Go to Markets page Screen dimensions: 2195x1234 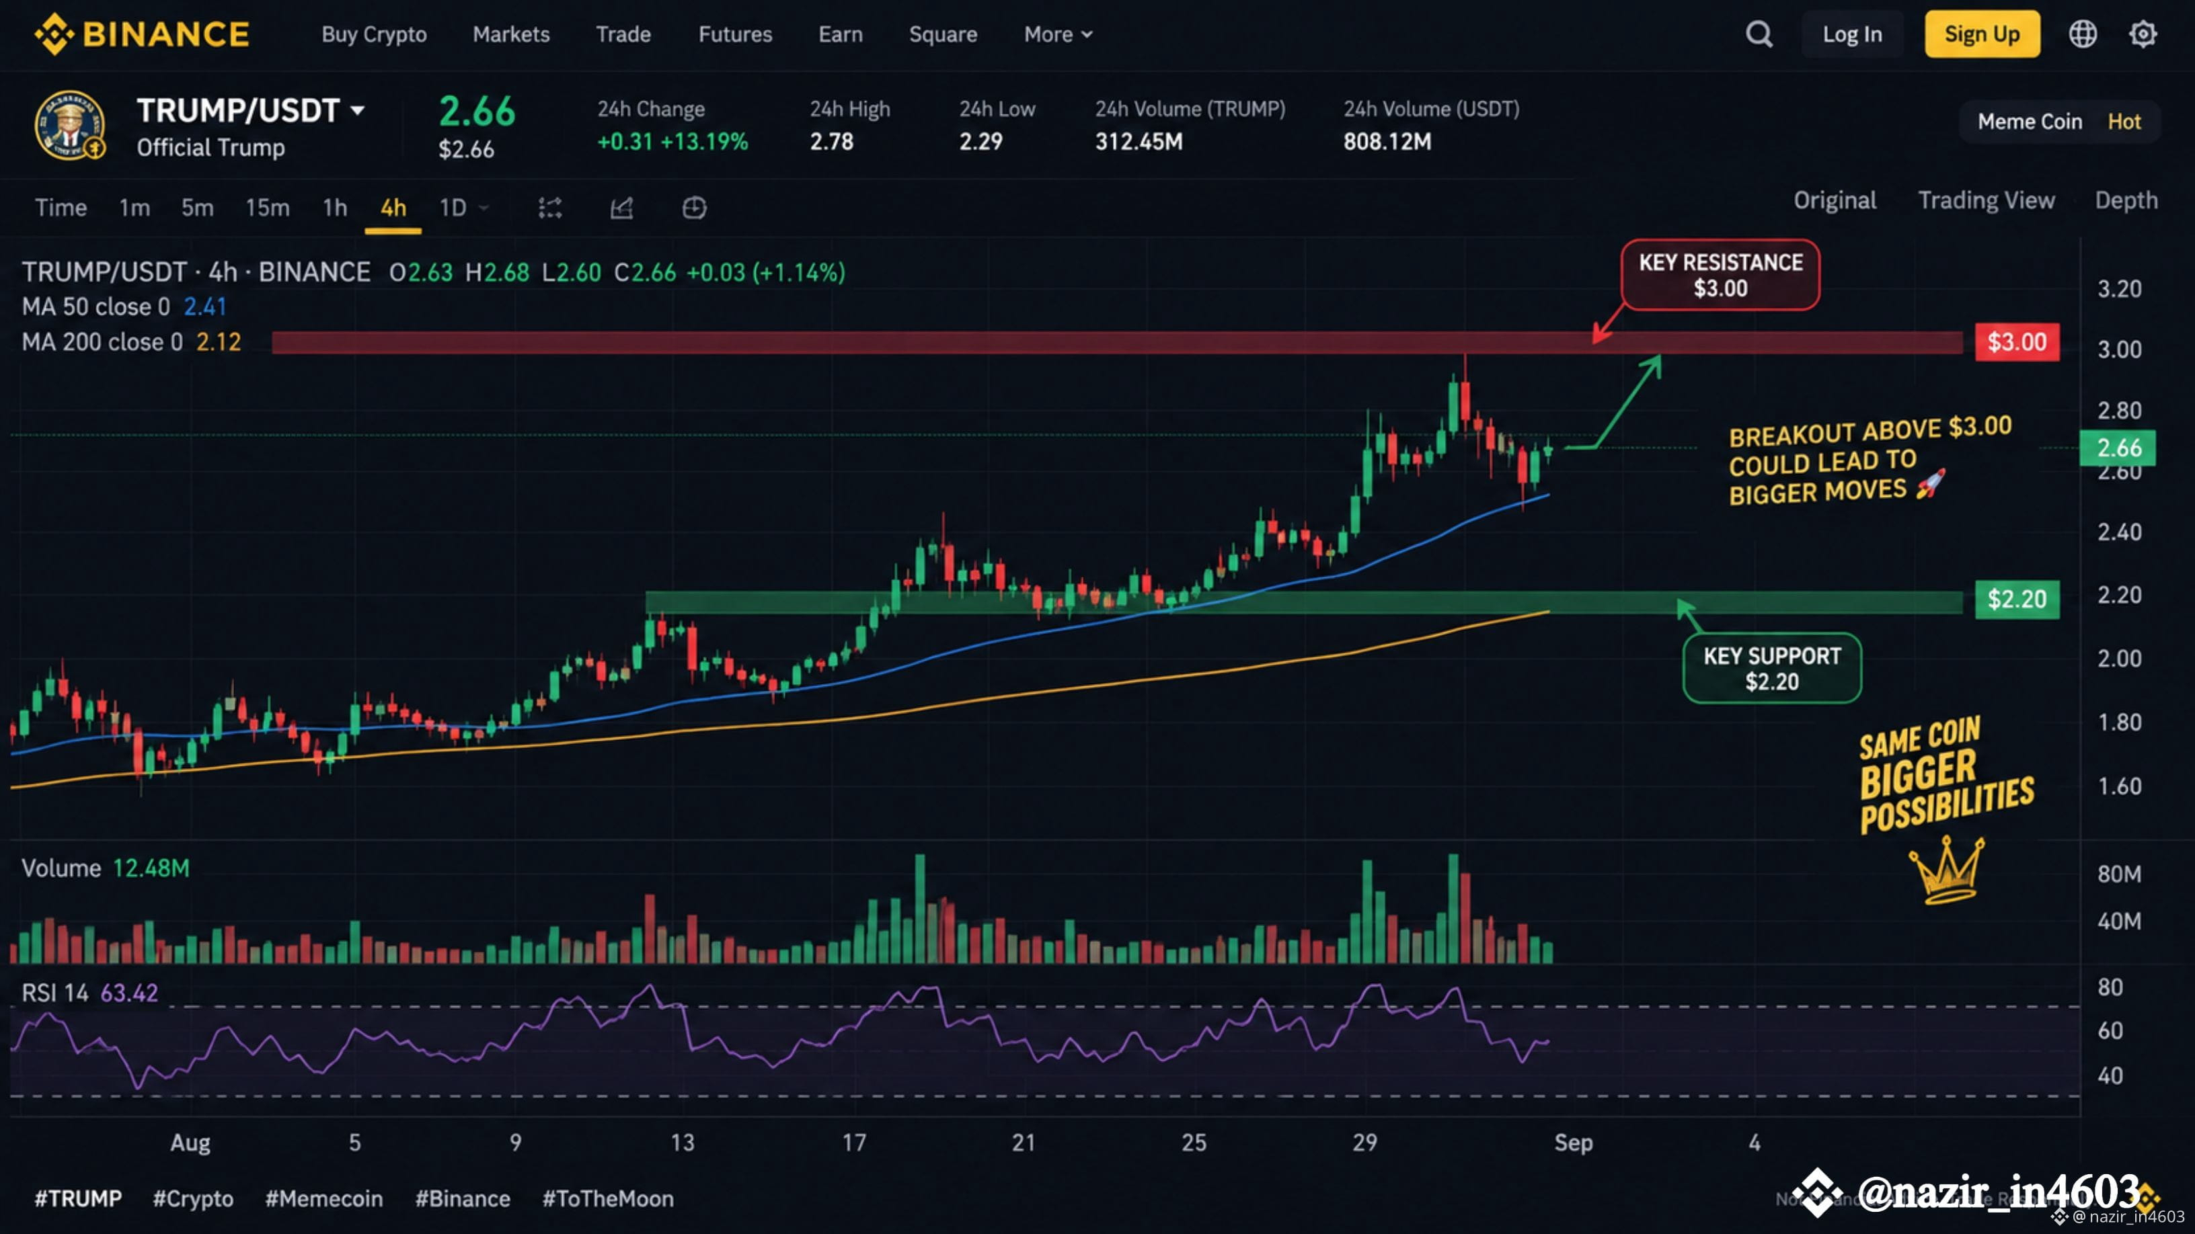511,34
